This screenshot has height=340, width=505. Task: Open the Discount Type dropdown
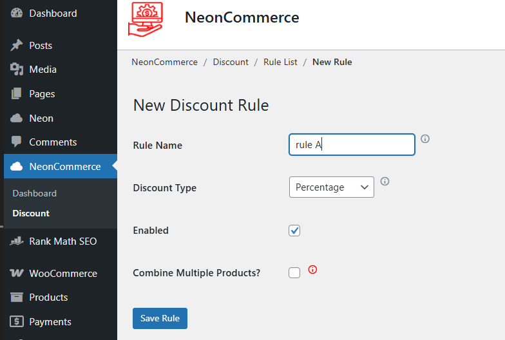click(331, 187)
